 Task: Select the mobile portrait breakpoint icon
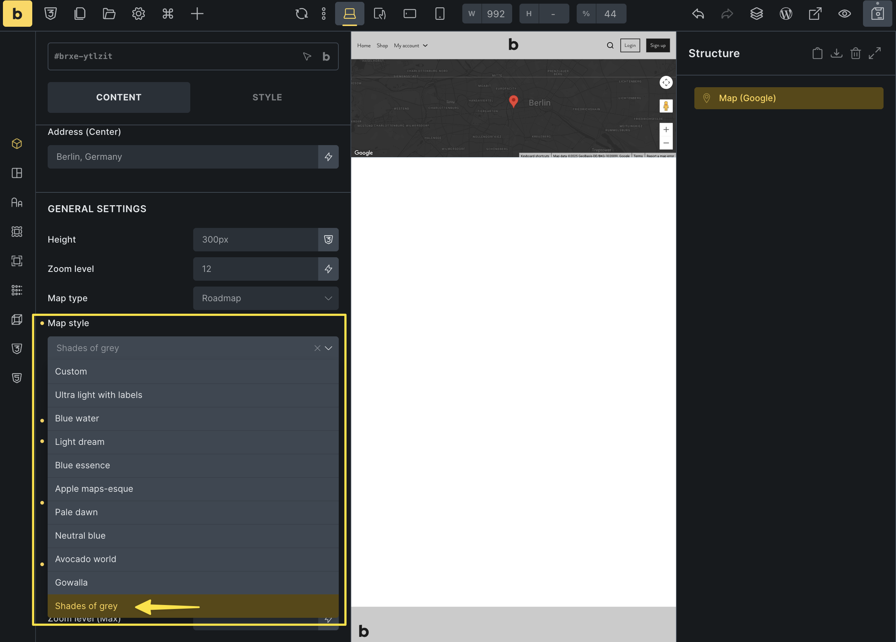coord(440,14)
